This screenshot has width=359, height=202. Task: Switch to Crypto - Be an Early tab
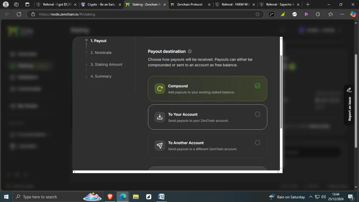click(101, 4)
